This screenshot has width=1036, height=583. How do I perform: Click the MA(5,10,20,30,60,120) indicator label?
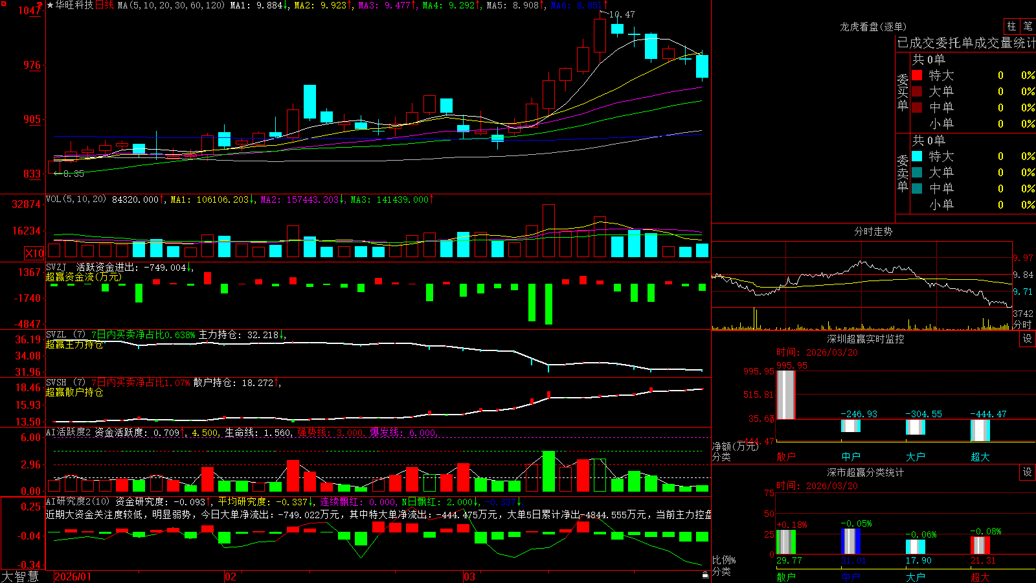pyautogui.click(x=170, y=5)
